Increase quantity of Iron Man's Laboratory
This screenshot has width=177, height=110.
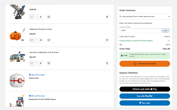[41, 63]
